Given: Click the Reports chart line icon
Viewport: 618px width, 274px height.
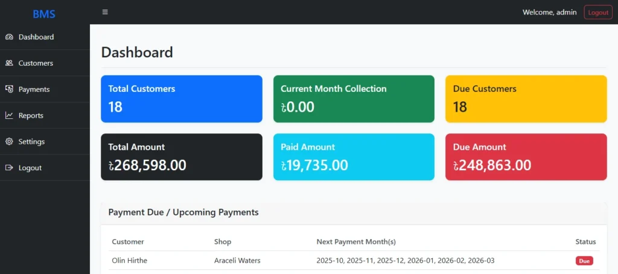Looking at the screenshot, I should pyautogui.click(x=9, y=115).
